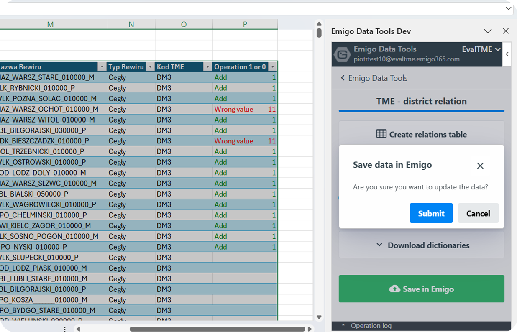Click value 11 in BIESZCZADZK row

(x=272, y=141)
